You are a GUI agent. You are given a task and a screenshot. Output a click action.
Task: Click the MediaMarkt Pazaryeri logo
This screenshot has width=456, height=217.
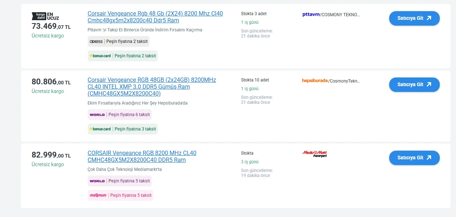pyautogui.click(x=314, y=154)
